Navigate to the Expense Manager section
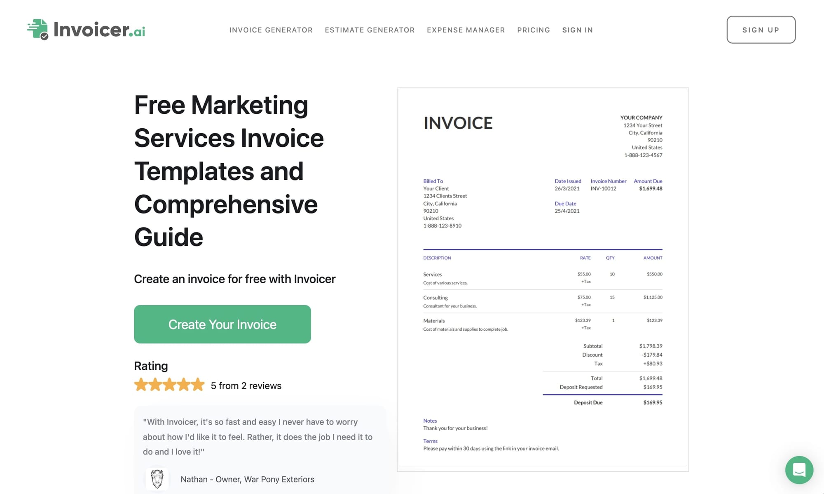 [x=466, y=30]
